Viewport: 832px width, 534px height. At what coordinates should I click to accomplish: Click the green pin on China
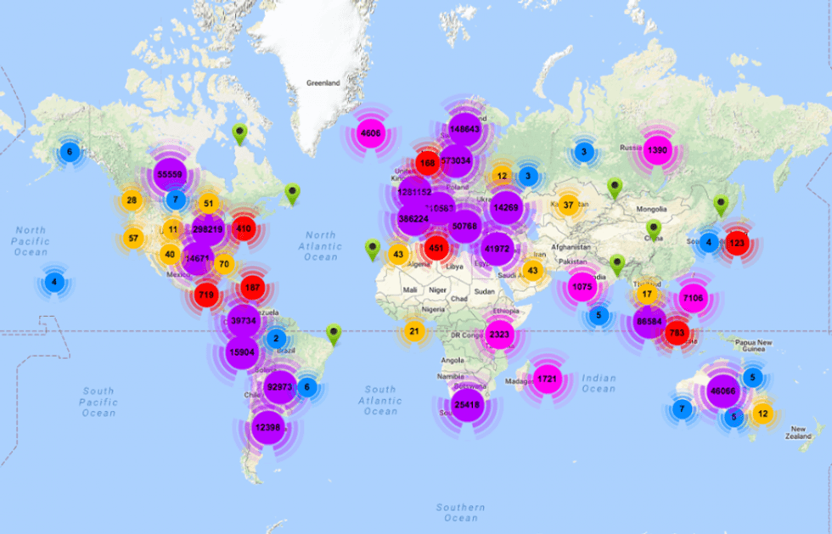click(653, 228)
